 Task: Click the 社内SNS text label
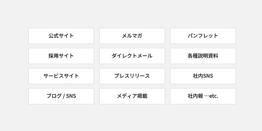tap(203, 76)
